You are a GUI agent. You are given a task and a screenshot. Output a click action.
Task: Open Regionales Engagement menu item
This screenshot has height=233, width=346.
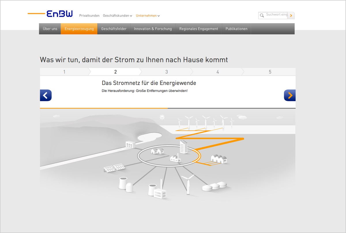tap(199, 29)
